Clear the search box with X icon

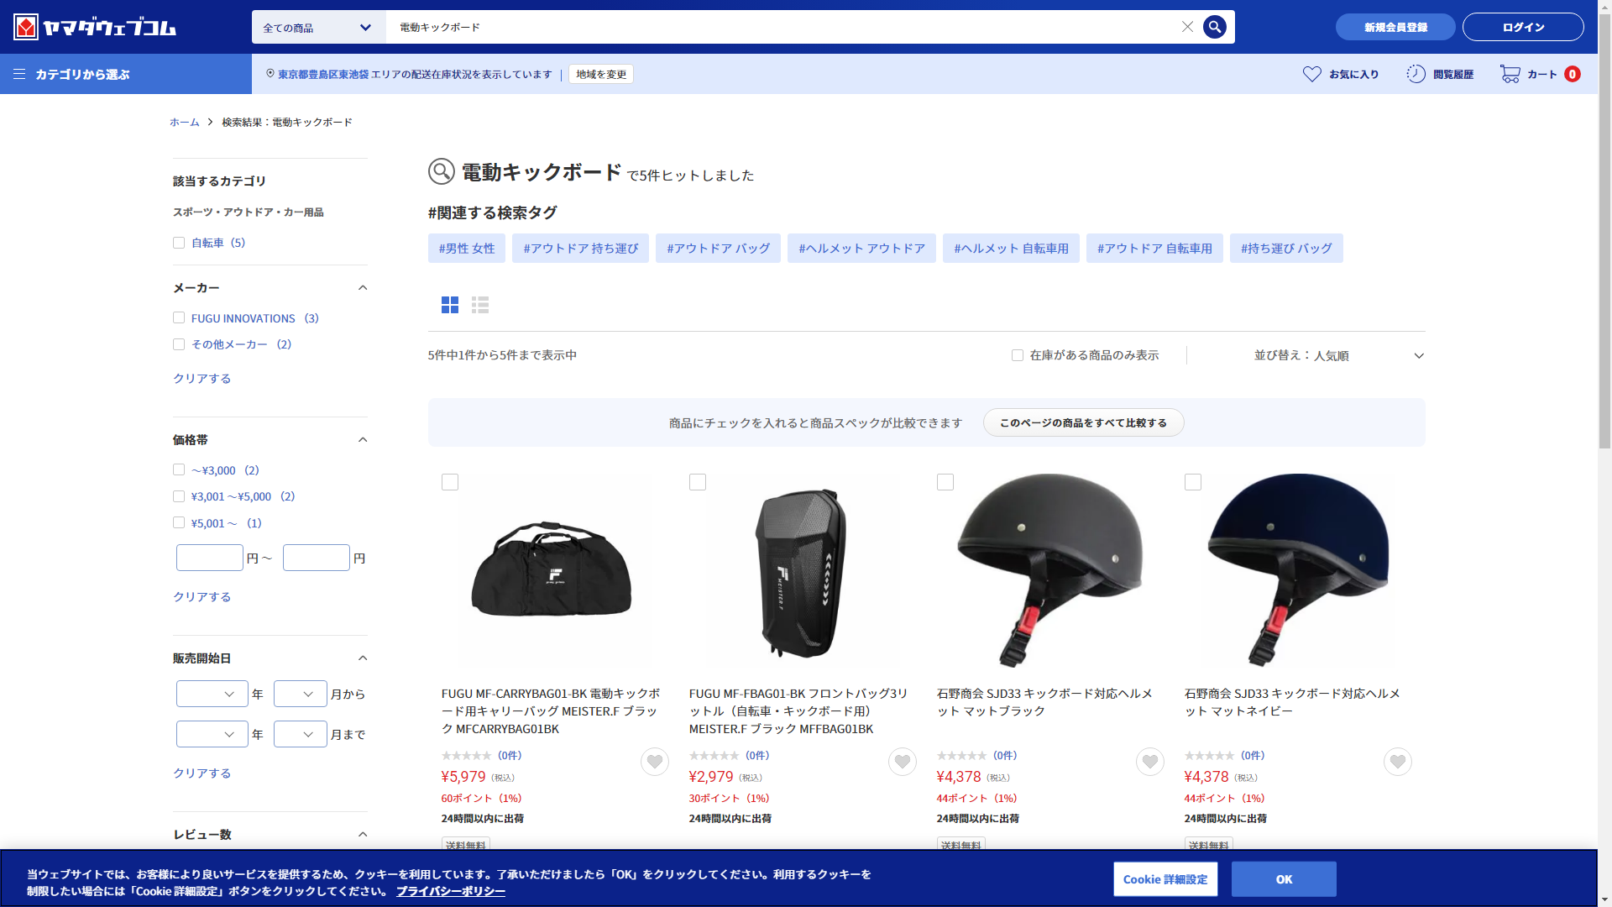coord(1187,27)
